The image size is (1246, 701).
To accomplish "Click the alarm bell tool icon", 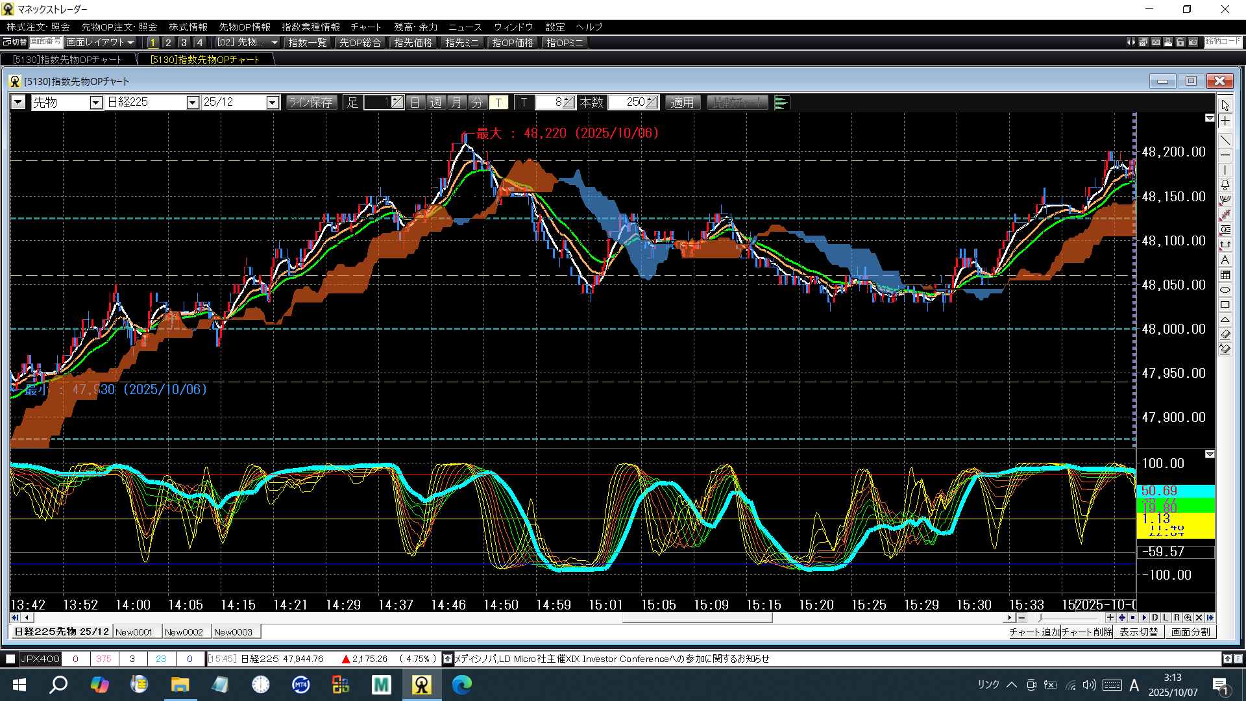I will [x=1225, y=185].
